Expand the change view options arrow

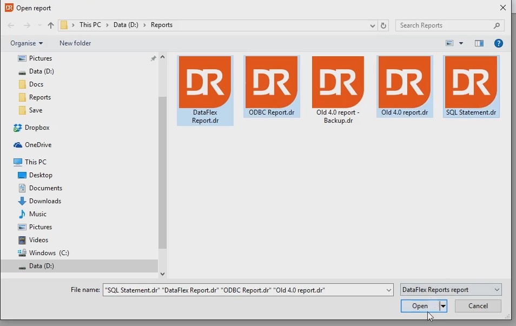point(461,43)
